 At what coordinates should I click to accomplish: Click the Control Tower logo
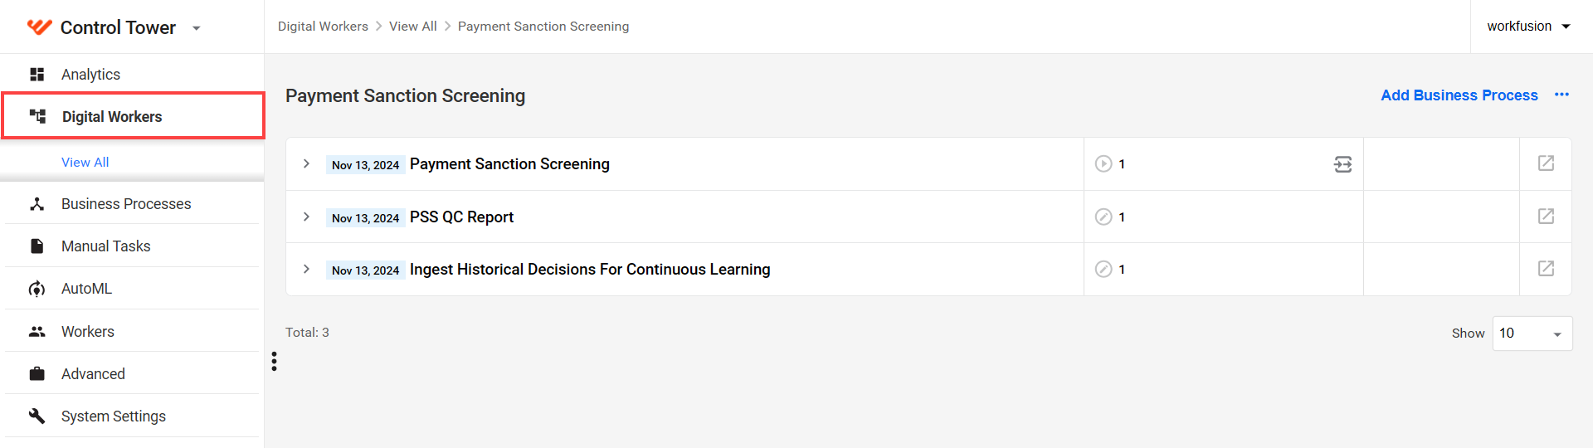[x=39, y=27]
